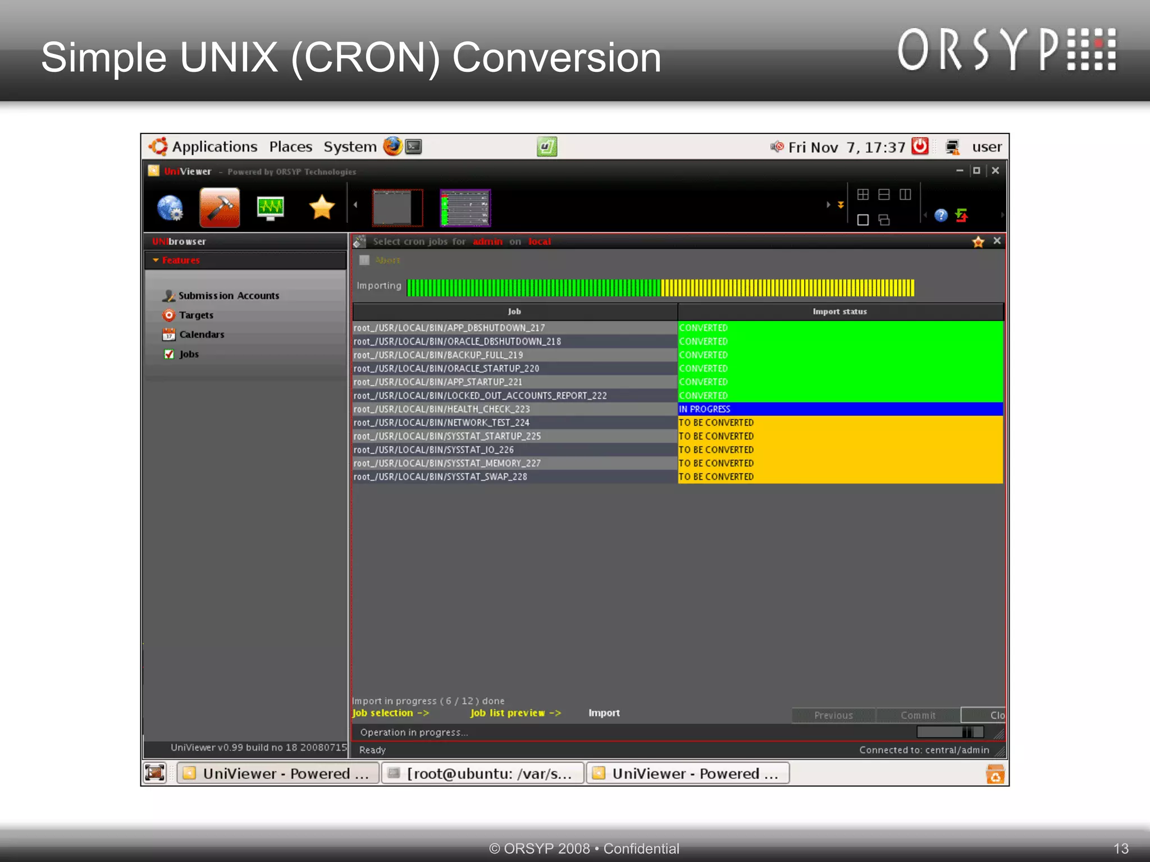
Task: Switch to first UniViewer taskbar window
Action: pos(278,773)
